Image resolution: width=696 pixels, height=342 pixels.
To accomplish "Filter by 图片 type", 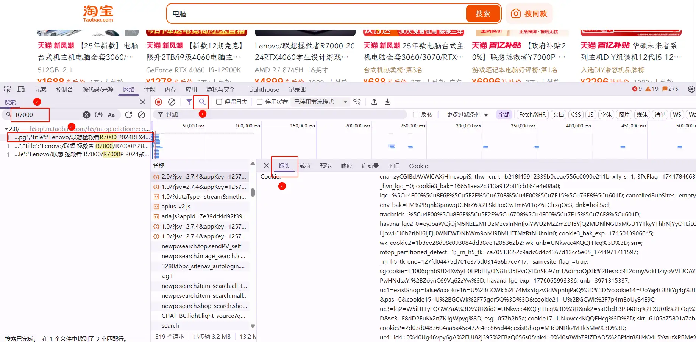I will pyautogui.click(x=624, y=115).
